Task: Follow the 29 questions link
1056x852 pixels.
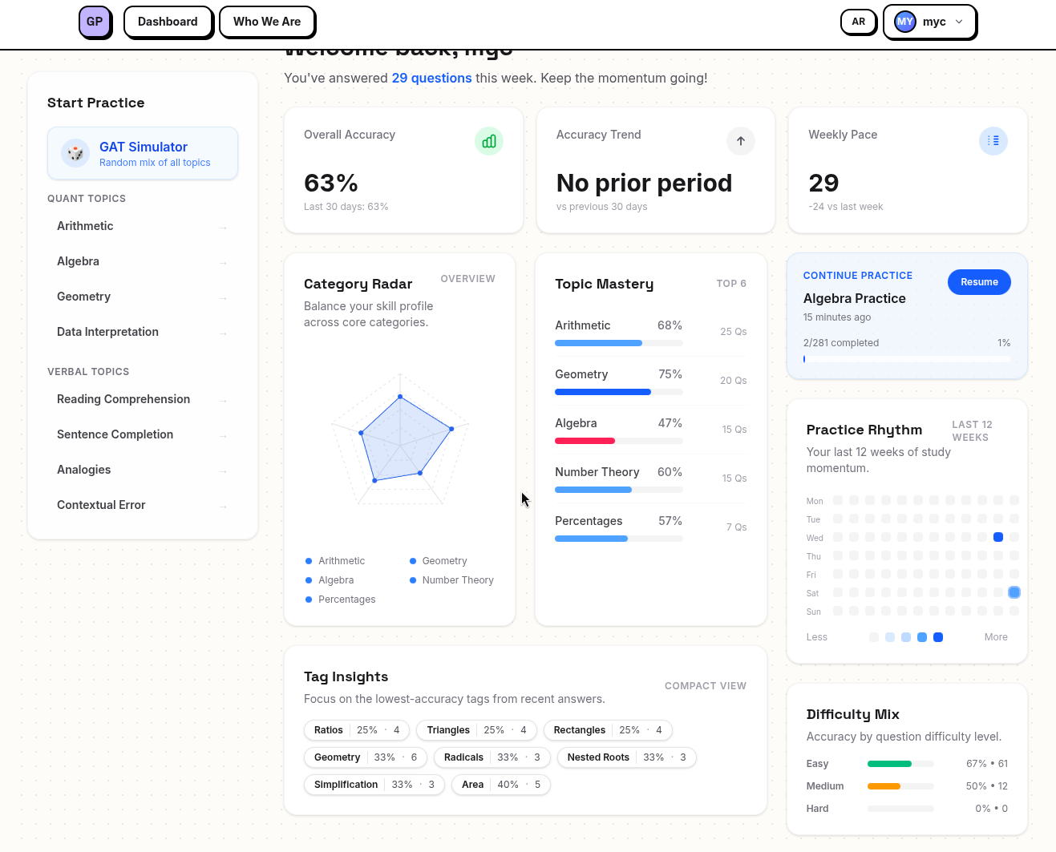Action: pyautogui.click(x=431, y=78)
